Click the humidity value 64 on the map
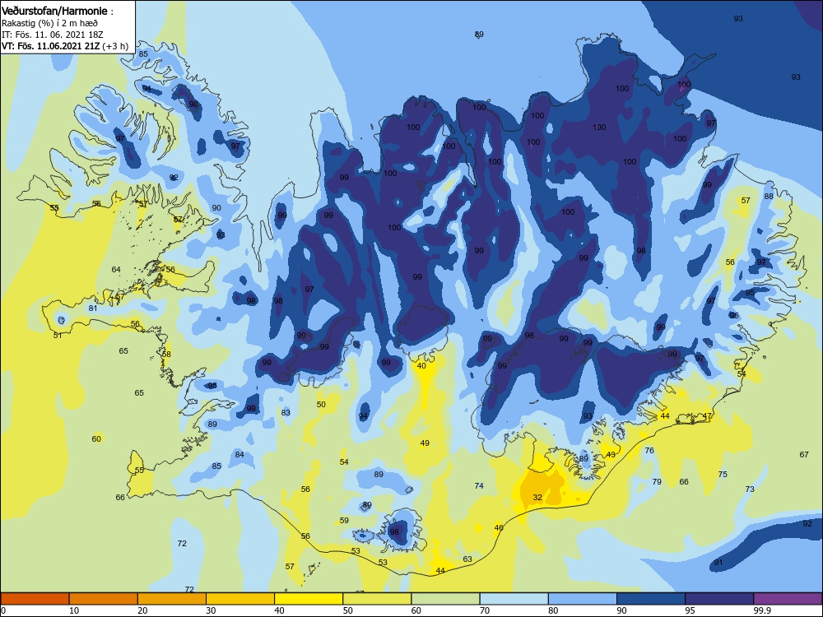Image resolution: width=823 pixels, height=617 pixels. click(116, 270)
